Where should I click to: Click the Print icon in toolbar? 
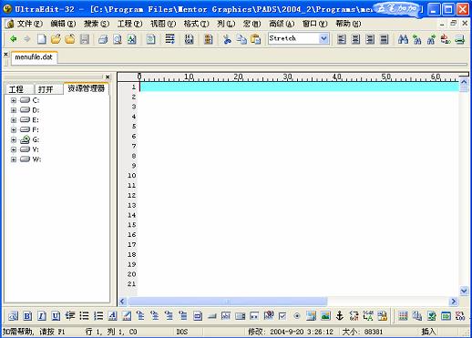tap(103, 39)
